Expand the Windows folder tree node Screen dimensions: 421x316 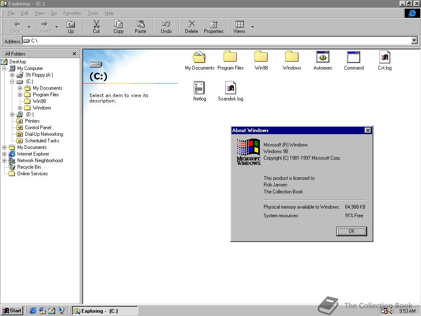pos(20,108)
